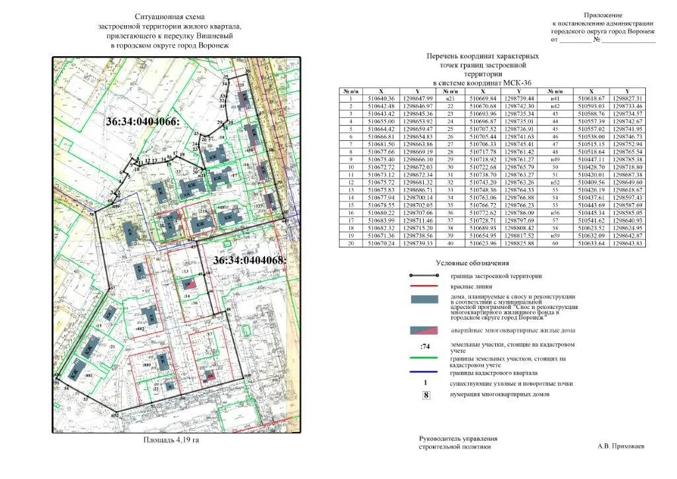Screen dimensions: 677x479
Task: Click table cell '510640.36'
Action: (x=381, y=99)
